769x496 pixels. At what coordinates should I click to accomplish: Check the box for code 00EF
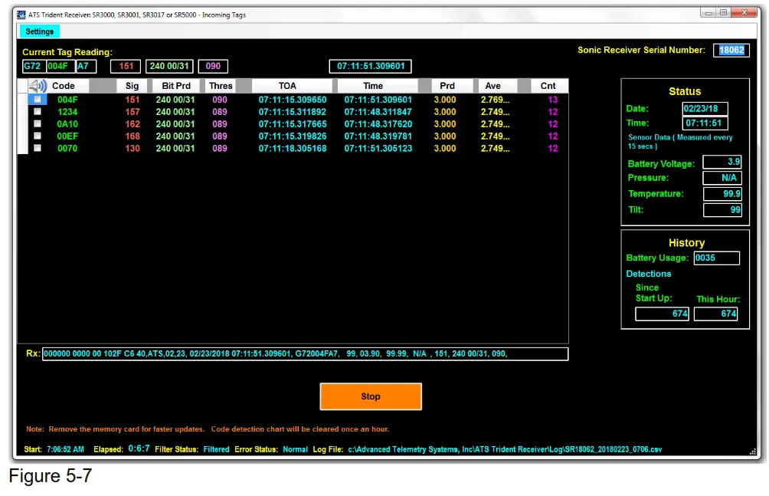point(38,136)
